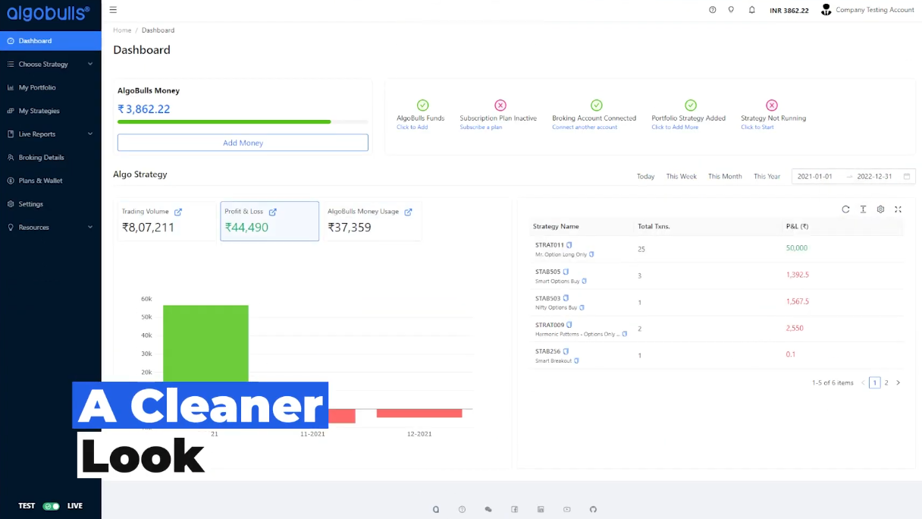This screenshot has height=519, width=922.
Task: Switch the TEST / LIVE mode toggle
Action: pyautogui.click(x=51, y=506)
